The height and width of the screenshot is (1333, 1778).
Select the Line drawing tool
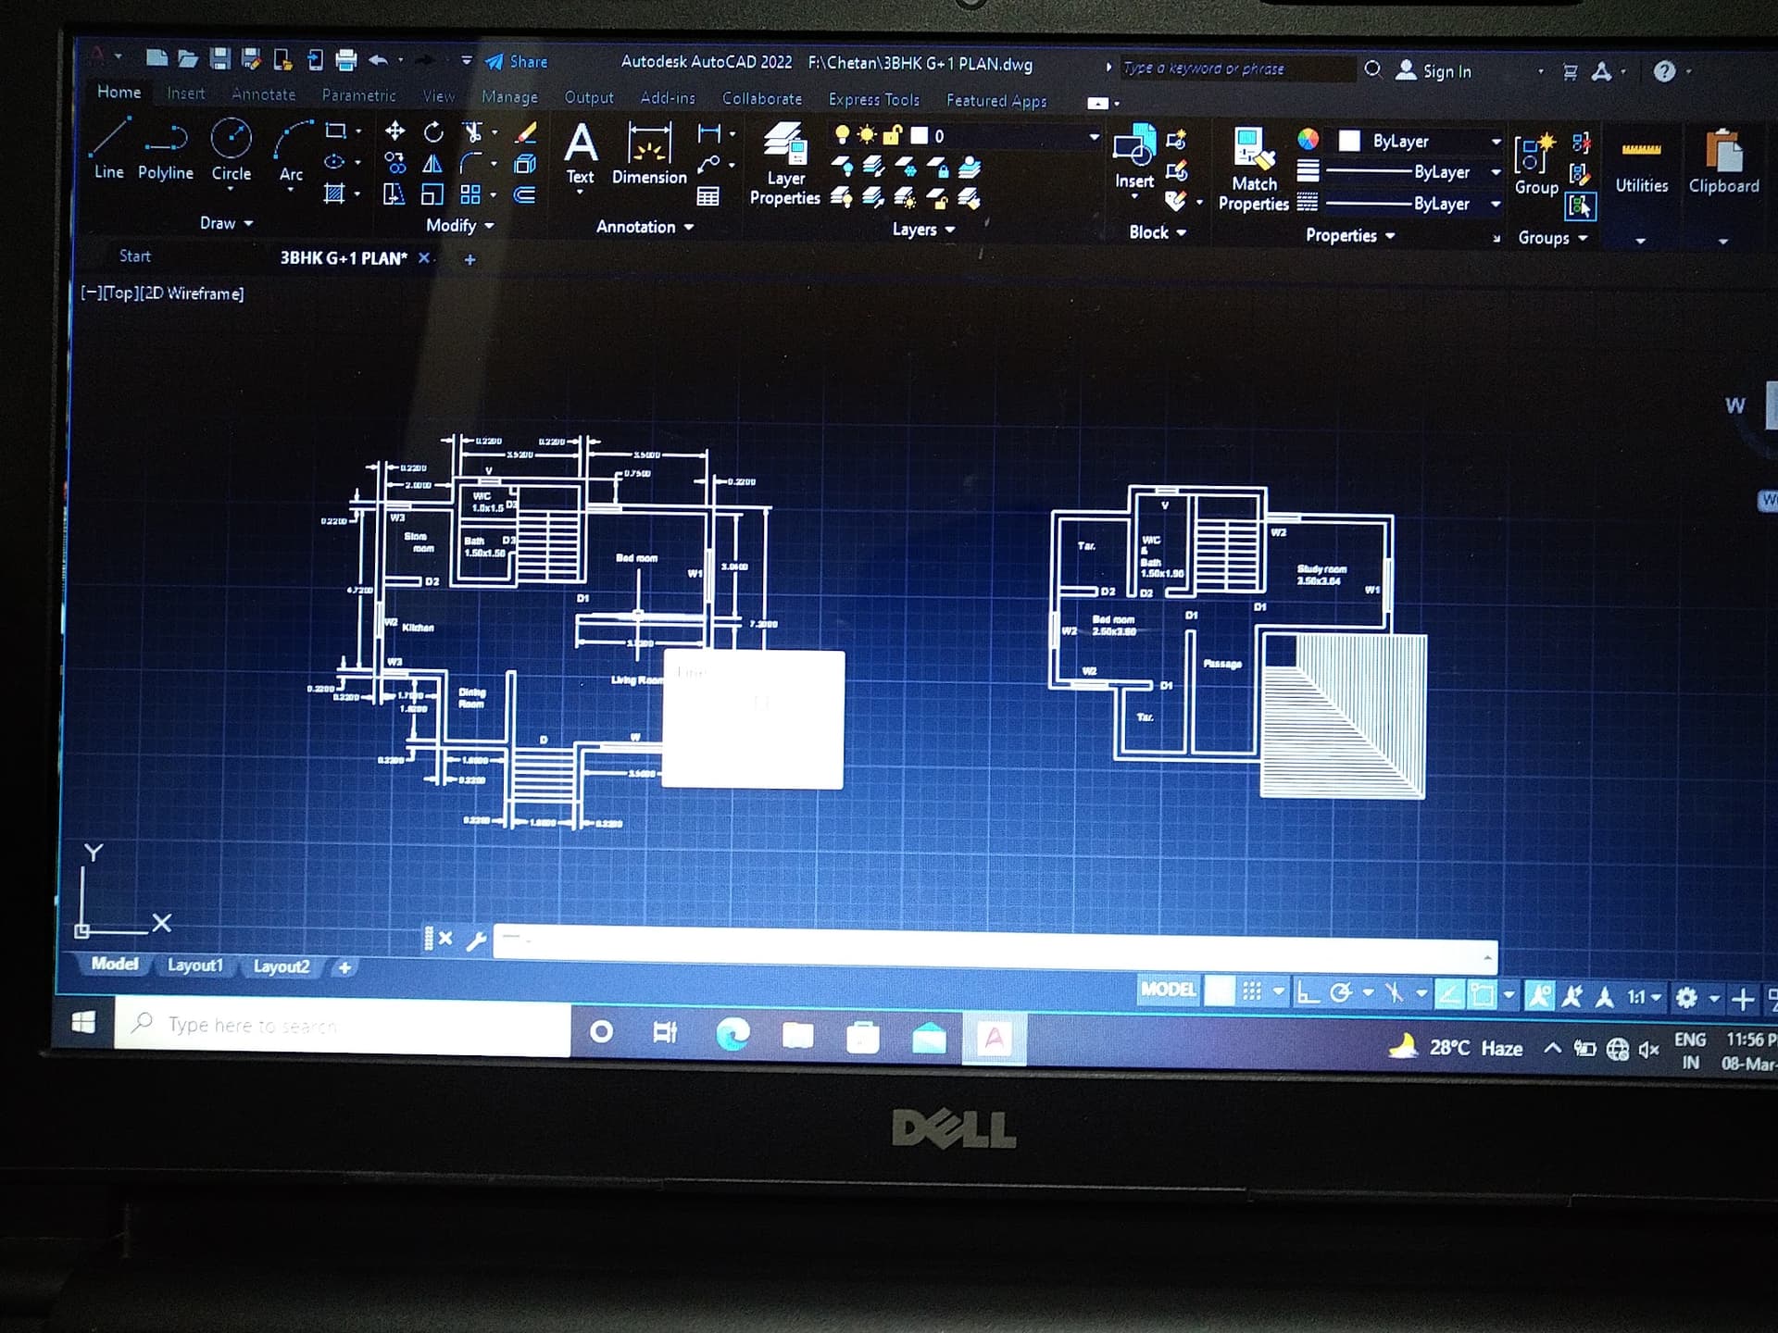tap(109, 139)
